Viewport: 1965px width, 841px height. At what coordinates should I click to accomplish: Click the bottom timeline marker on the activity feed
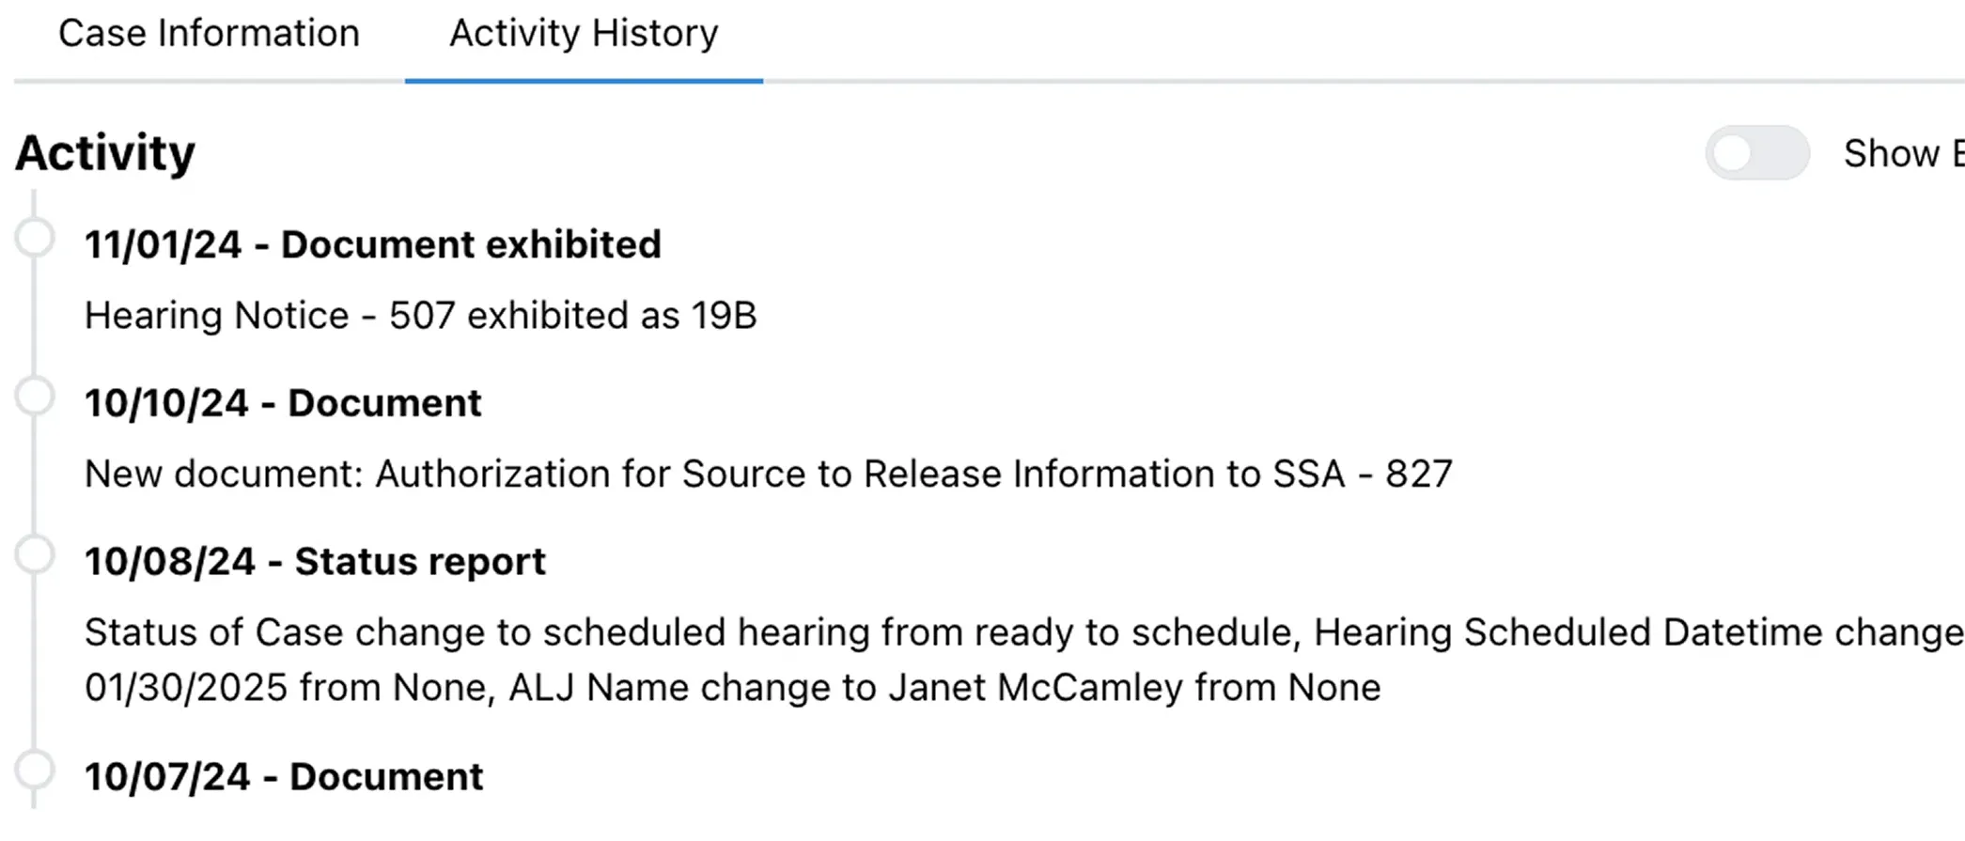(x=35, y=771)
